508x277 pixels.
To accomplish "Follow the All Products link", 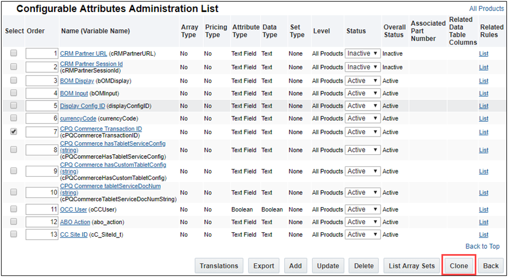I will [486, 9].
